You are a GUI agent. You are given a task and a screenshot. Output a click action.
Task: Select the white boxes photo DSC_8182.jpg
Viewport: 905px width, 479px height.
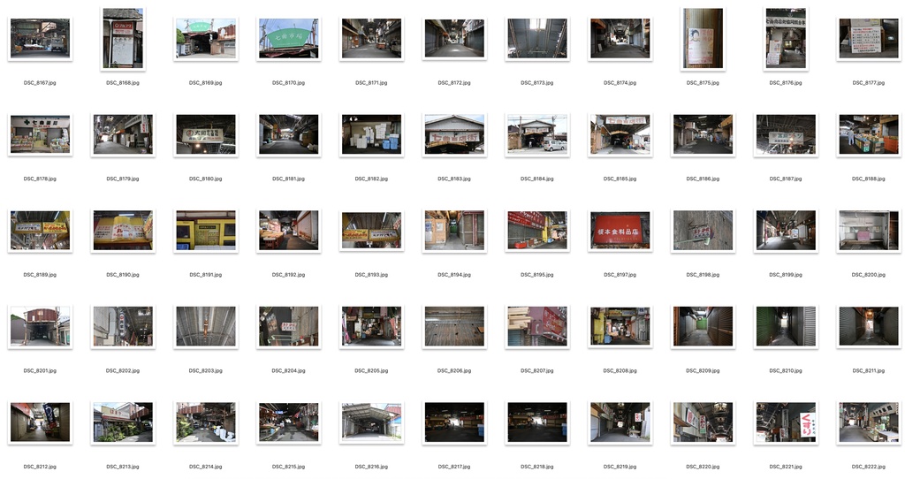pos(371,134)
